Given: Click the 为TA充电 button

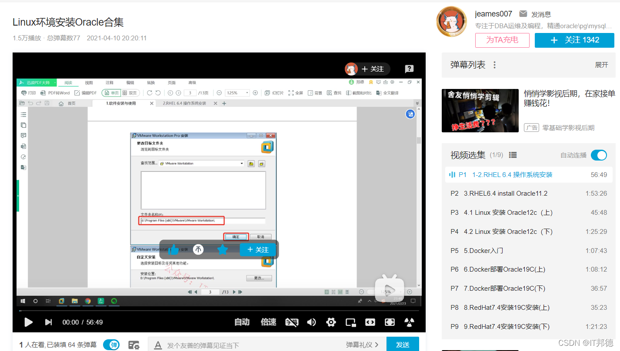Looking at the screenshot, I should click(502, 40).
